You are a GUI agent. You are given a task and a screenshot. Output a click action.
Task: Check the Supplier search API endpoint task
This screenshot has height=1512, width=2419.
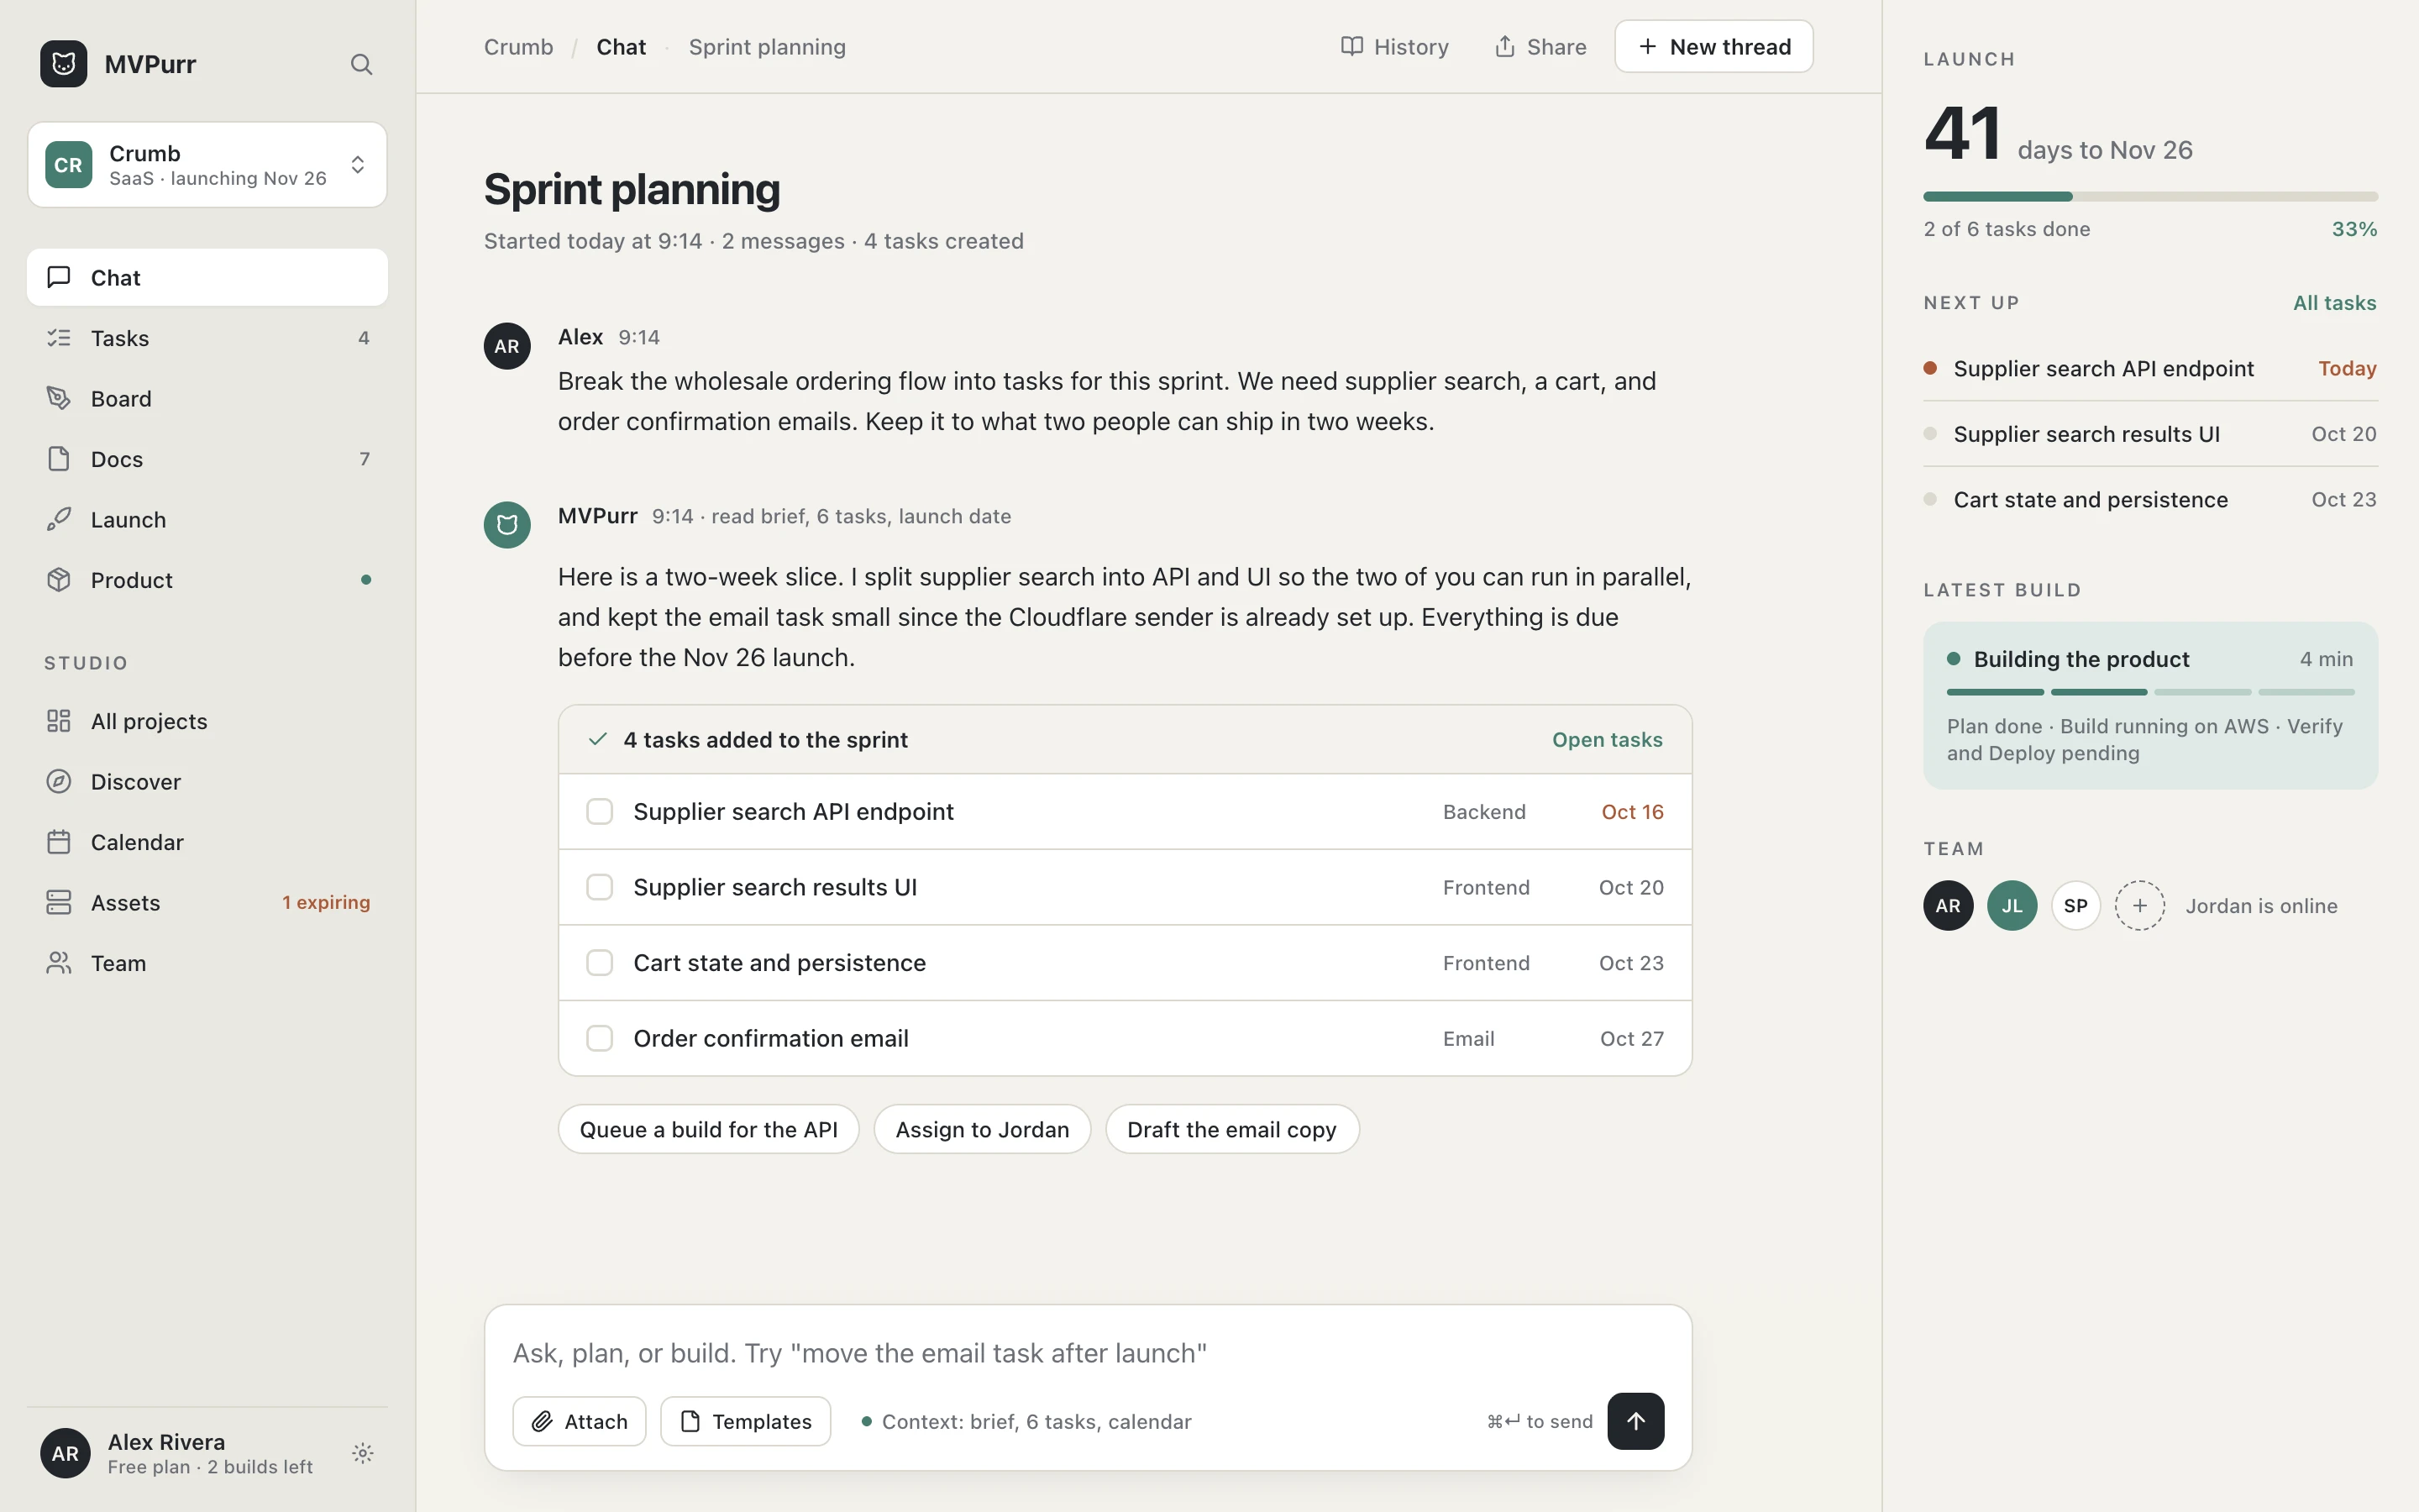pyautogui.click(x=599, y=811)
